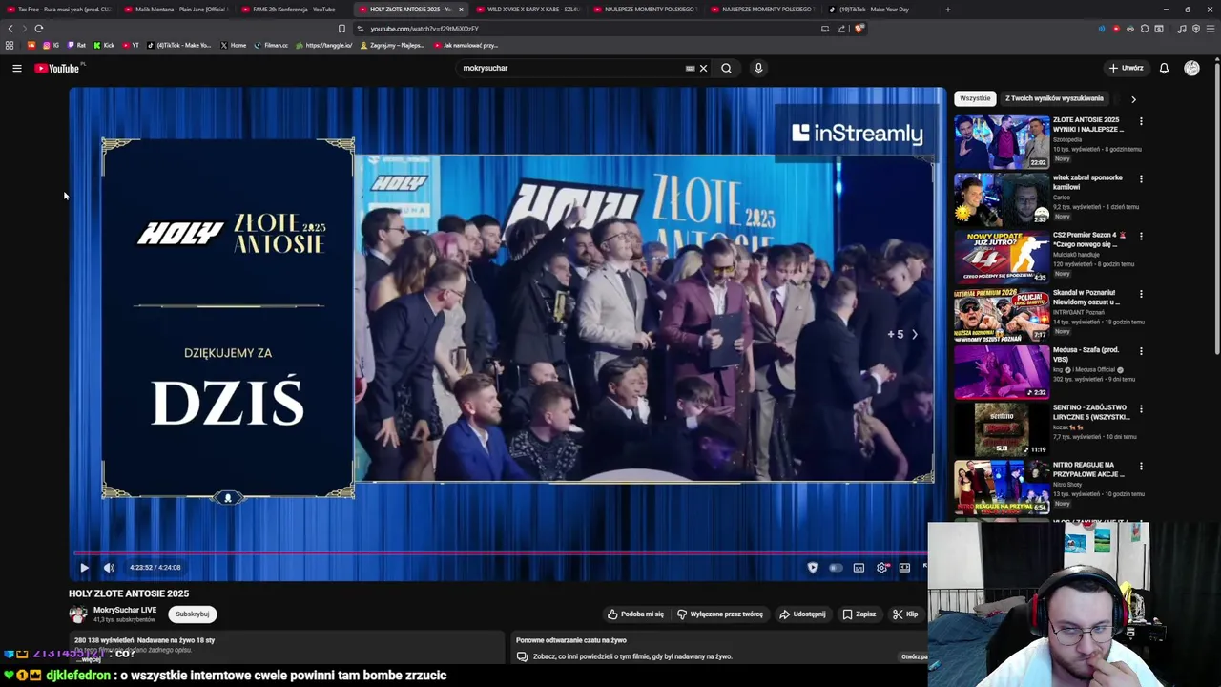Open options menu for ZŁOTE ANTOSIE 2025 WYNIKI

click(1141, 121)
